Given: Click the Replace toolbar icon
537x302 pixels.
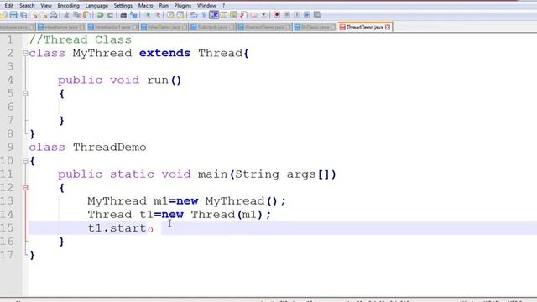Looking at the screenshot, I should (x=133, y=15).
